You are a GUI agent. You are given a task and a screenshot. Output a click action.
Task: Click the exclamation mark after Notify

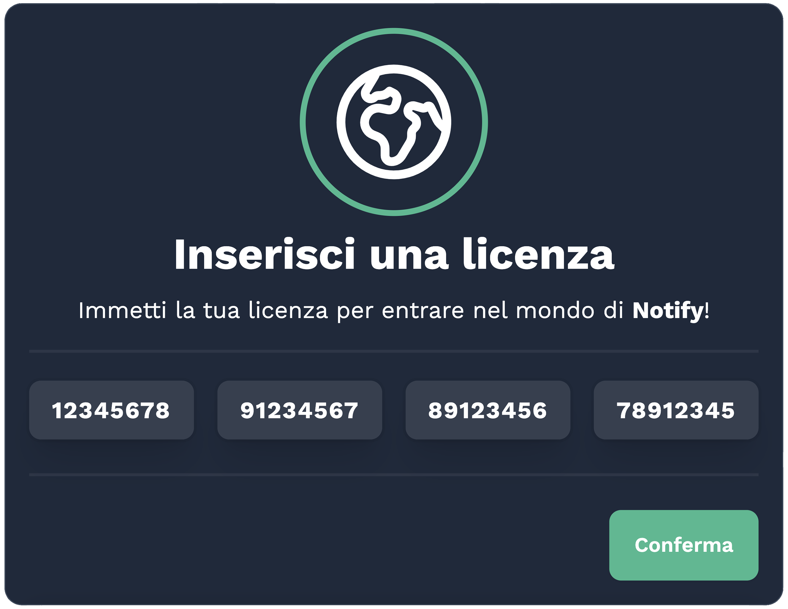tap(707, 310)
